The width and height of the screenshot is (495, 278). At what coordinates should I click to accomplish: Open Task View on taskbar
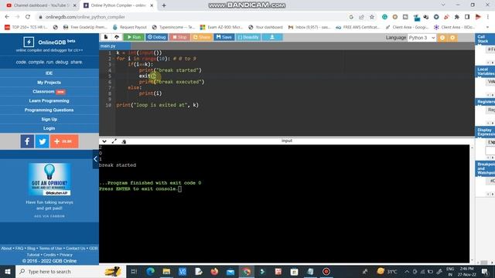tap(134, 271)
